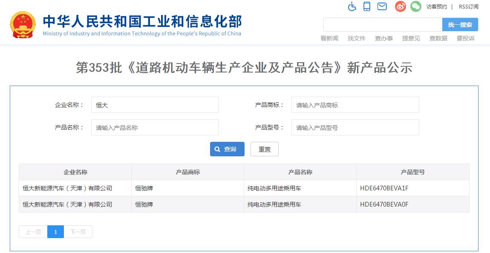This screenshot has width=490, height=253.
Task: Select page 1 in pagination
Action: click(55, 232)
